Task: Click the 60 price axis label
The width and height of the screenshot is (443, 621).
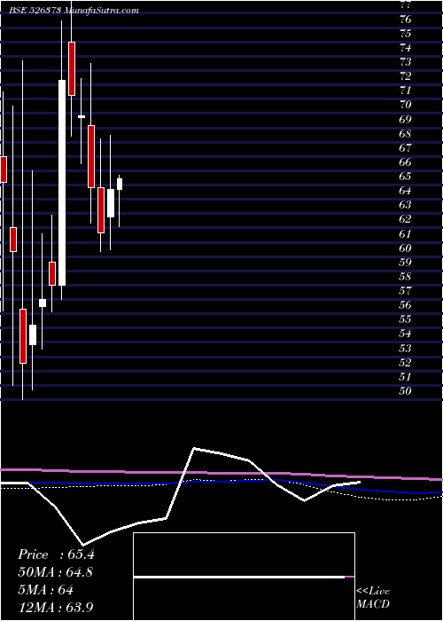Action: coord(405,248)
